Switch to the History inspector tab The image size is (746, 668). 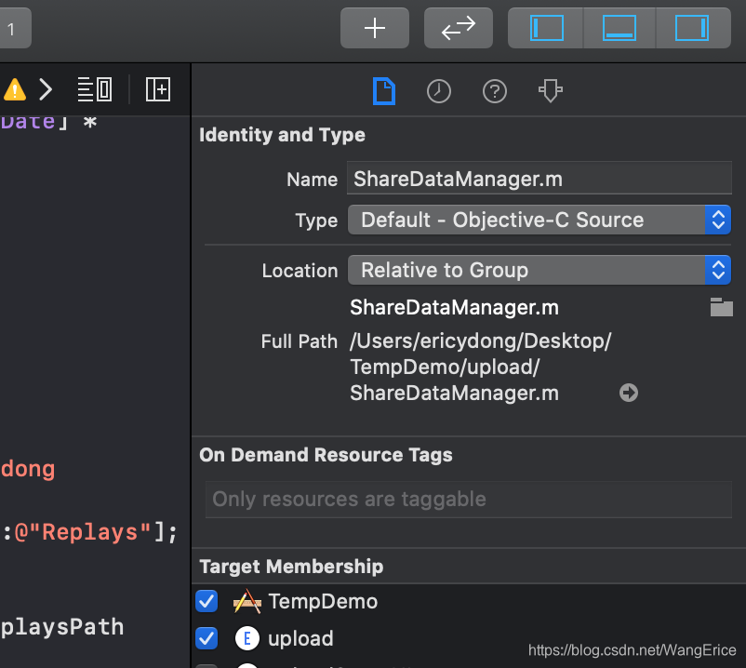click(x=439, y=91)
